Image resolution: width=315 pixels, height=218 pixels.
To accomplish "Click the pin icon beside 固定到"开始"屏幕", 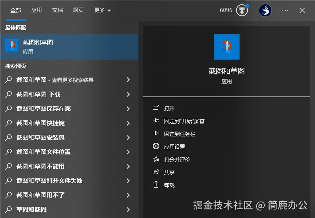I will pos(156,120).
